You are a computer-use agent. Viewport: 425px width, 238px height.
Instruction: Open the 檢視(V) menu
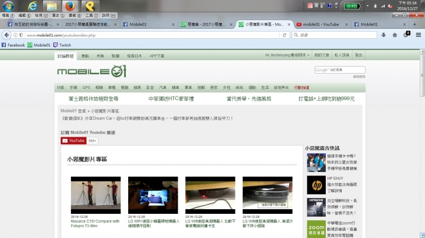pos(41,15)
